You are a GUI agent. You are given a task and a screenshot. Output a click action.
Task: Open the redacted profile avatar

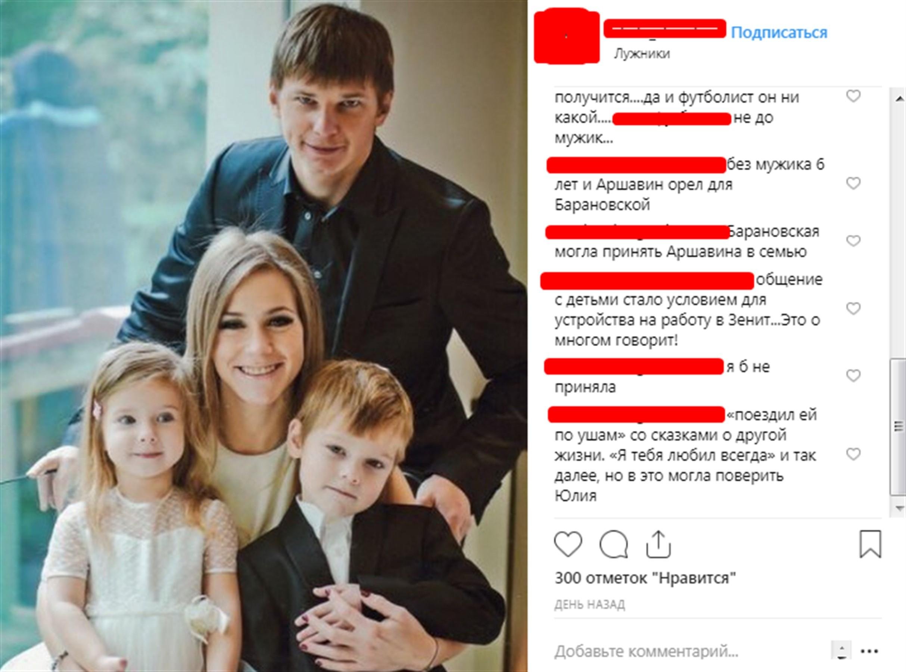[567, 37]
